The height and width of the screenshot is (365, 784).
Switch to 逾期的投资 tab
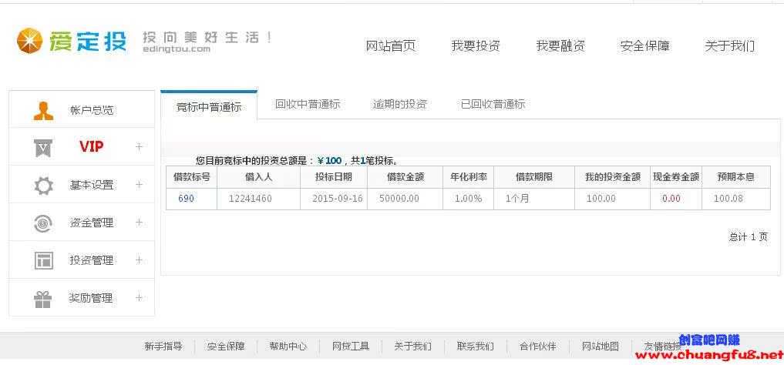(400, 104)
